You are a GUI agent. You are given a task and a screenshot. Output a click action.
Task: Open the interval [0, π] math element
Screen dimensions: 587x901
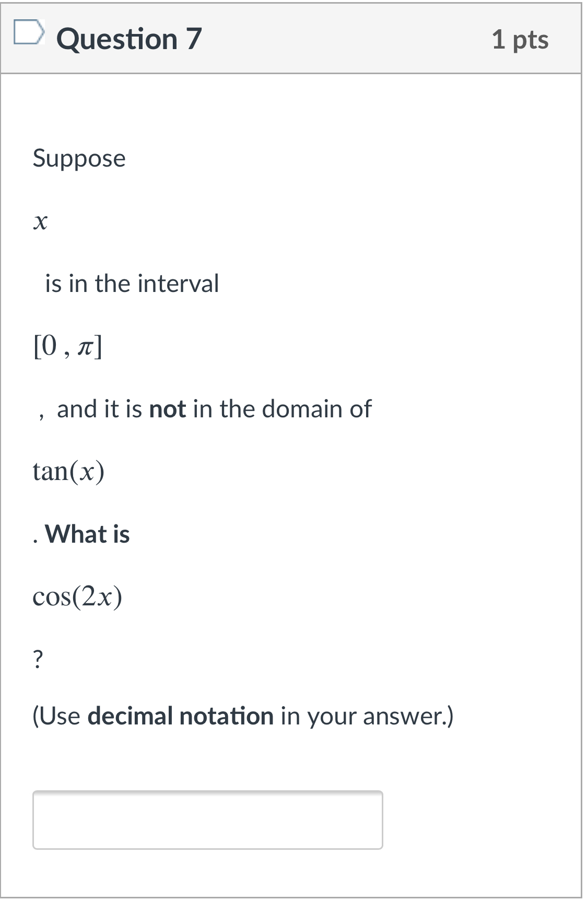pyautogui.click(x=68, y=345)
